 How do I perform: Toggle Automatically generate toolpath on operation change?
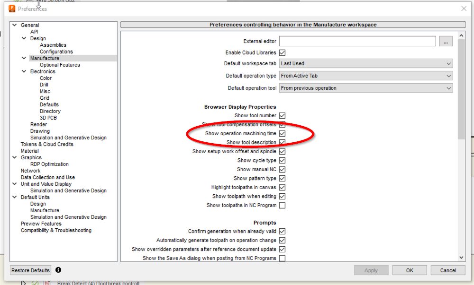283,241
